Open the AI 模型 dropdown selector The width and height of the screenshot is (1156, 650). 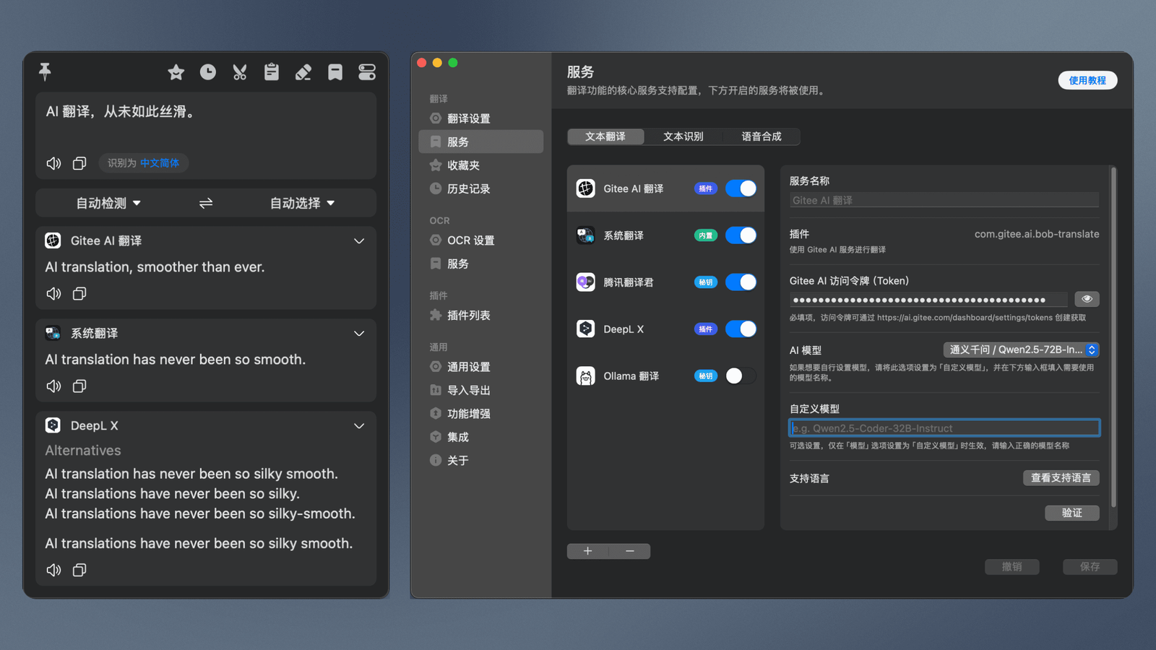point(1021,350)
